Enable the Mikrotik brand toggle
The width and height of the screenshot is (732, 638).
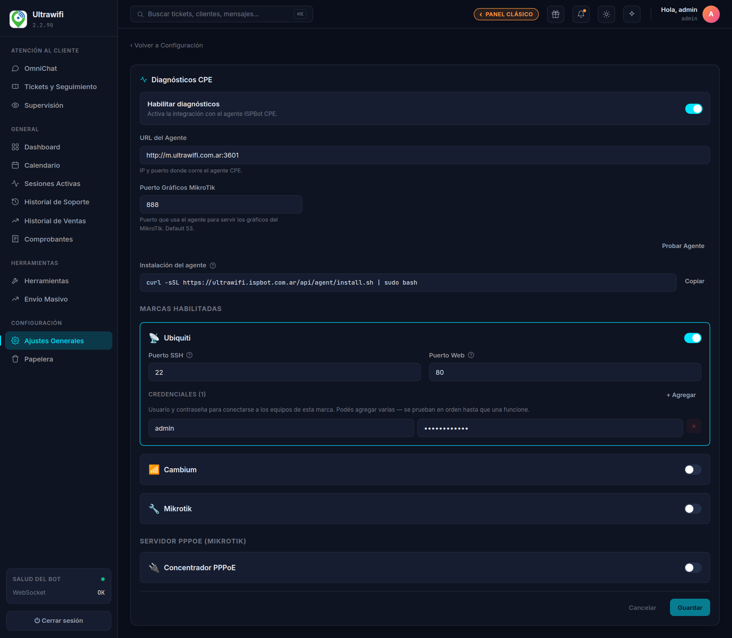(x=692, y=509)
